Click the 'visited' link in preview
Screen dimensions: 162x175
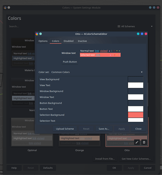(x=104, y=51)
